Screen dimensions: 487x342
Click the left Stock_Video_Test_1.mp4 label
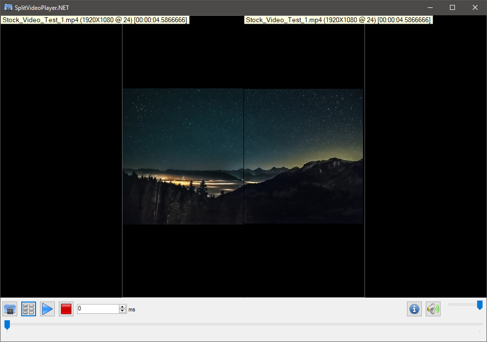point(95,20)
